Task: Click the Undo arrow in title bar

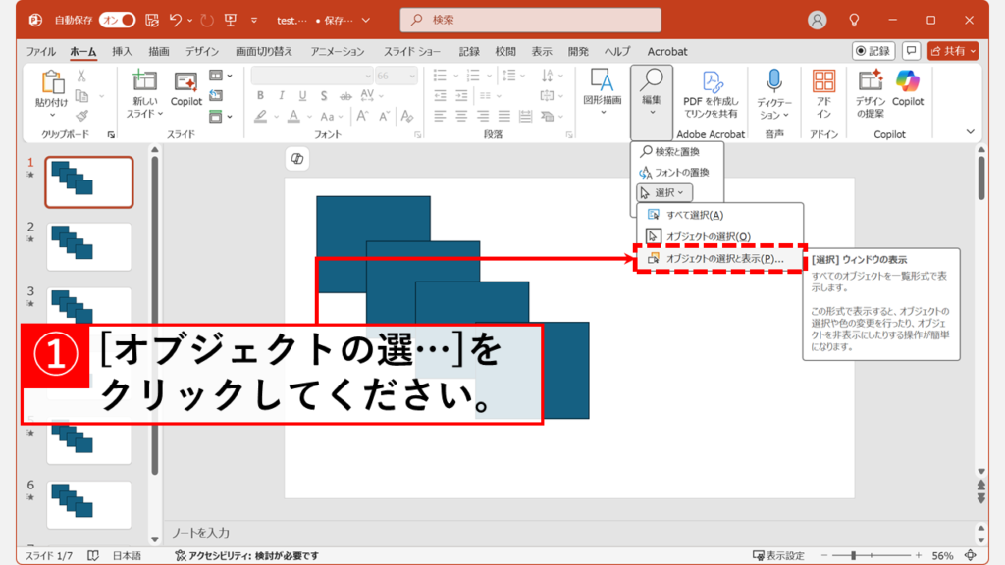Action: [x=175, y=20]
